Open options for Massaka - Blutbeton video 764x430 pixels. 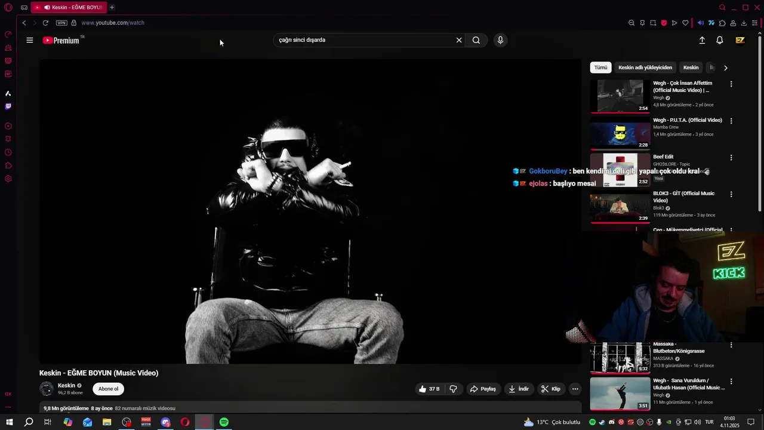click(x=731, y=345)
